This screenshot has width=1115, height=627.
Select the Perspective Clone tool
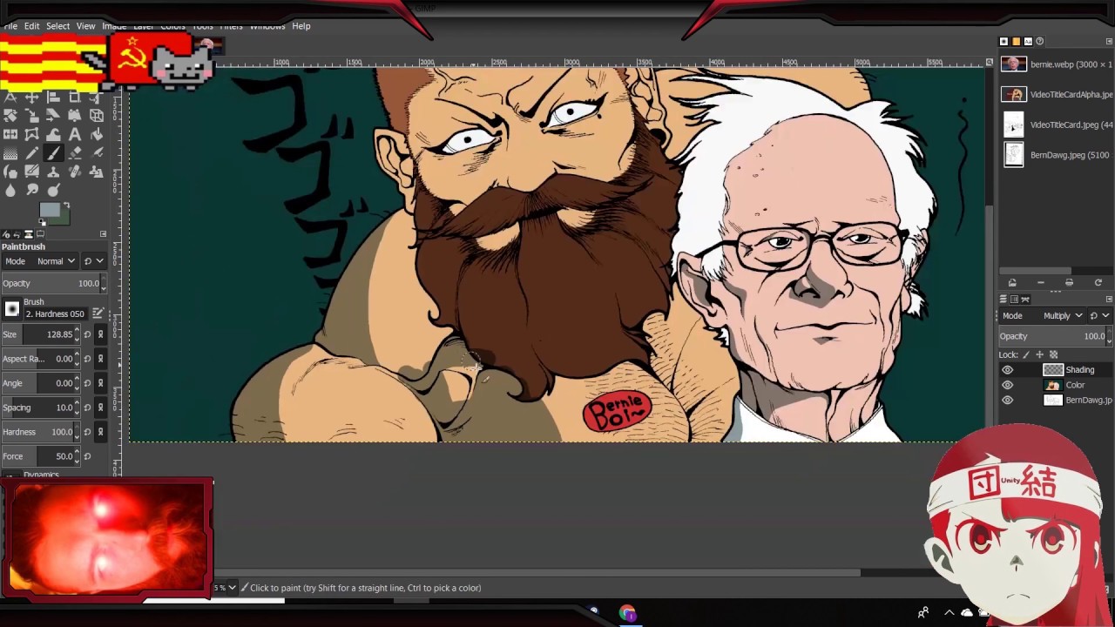[x=97, y=172]
